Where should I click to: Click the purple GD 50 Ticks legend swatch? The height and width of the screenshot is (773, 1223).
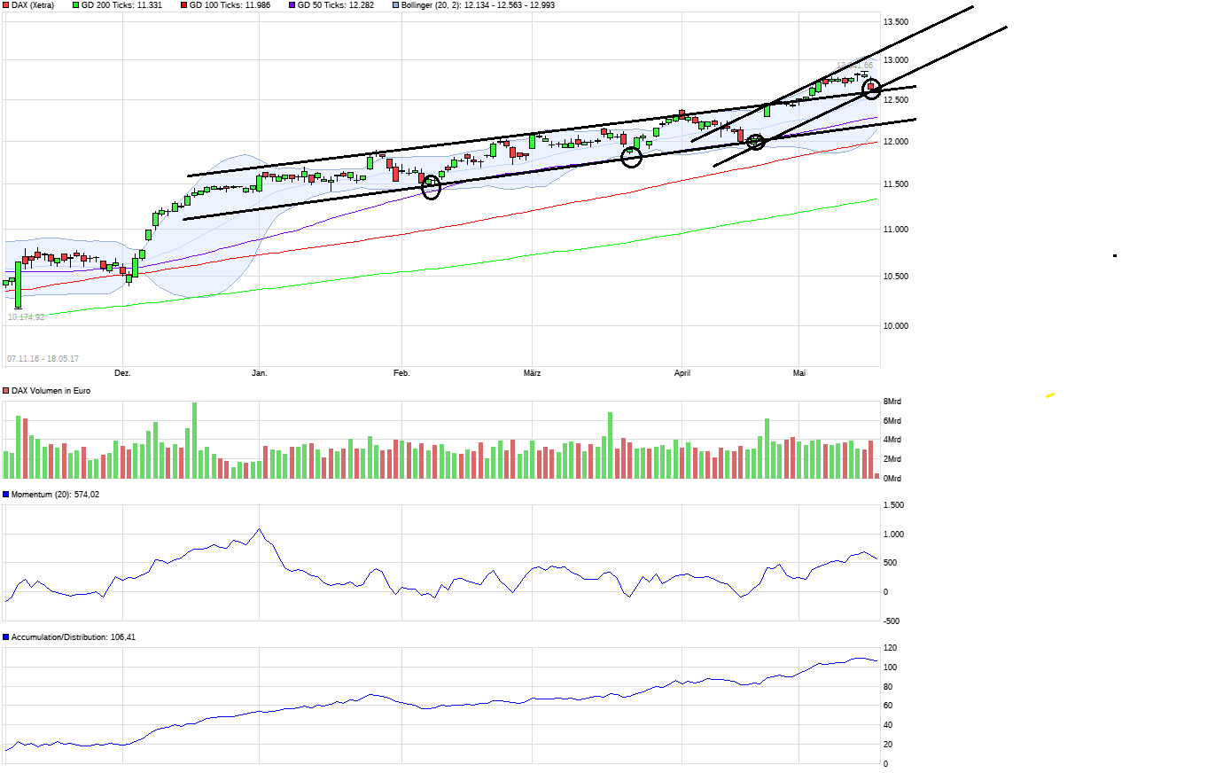[x=292, y=5]
